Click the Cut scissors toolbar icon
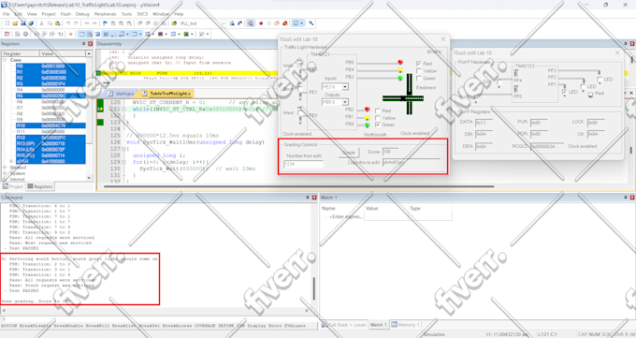The image size is (636, 338). point(41,23)
